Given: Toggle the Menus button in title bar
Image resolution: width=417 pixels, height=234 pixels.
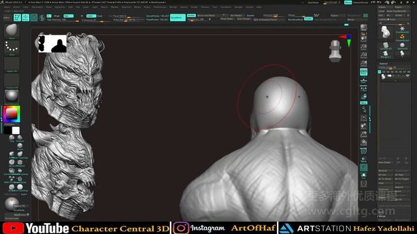Looking at the screenshot, I should (348, 3).
